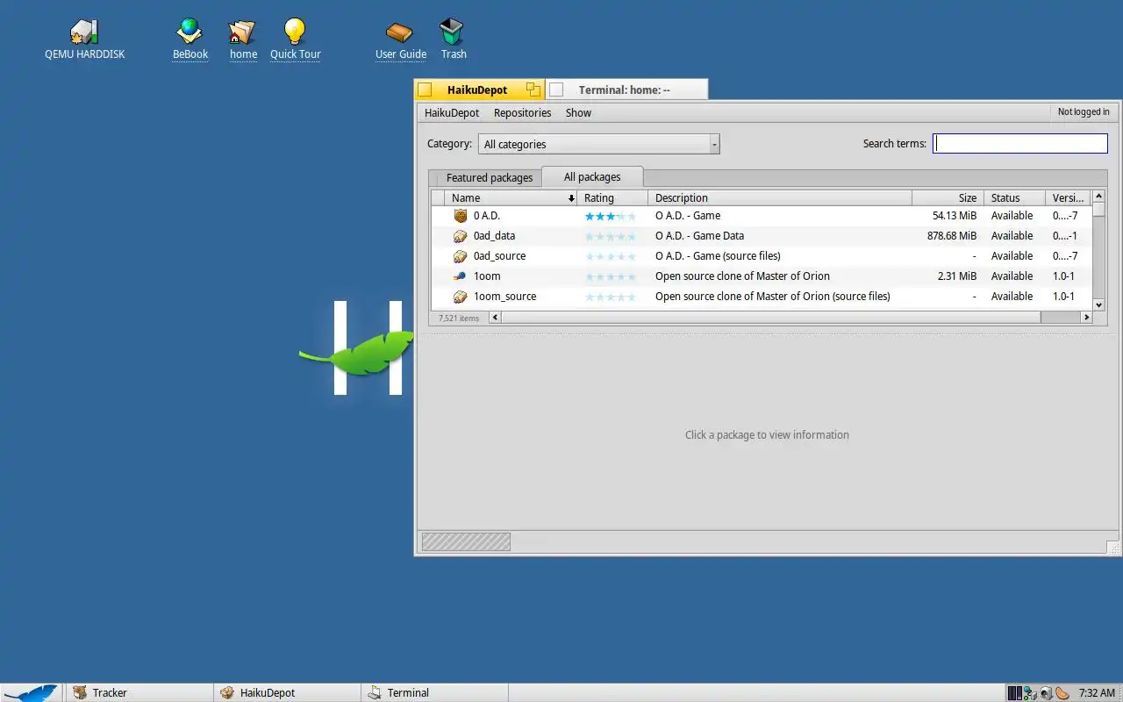Select the 0ad_source package name
1123x702 pixels.
(x=500, y=256)
